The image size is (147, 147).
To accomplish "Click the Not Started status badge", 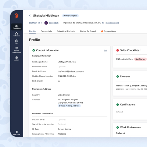I will tap(140, 59).
